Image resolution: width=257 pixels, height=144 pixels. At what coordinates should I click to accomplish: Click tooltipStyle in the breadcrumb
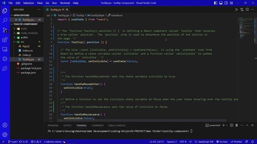(96, 15)
